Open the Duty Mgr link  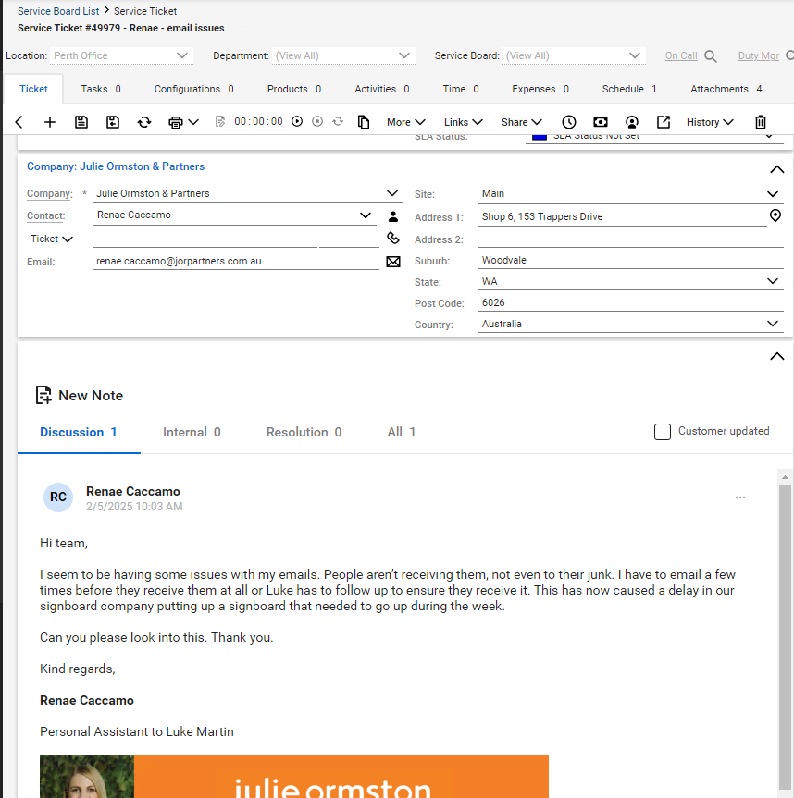pos(758,56)
